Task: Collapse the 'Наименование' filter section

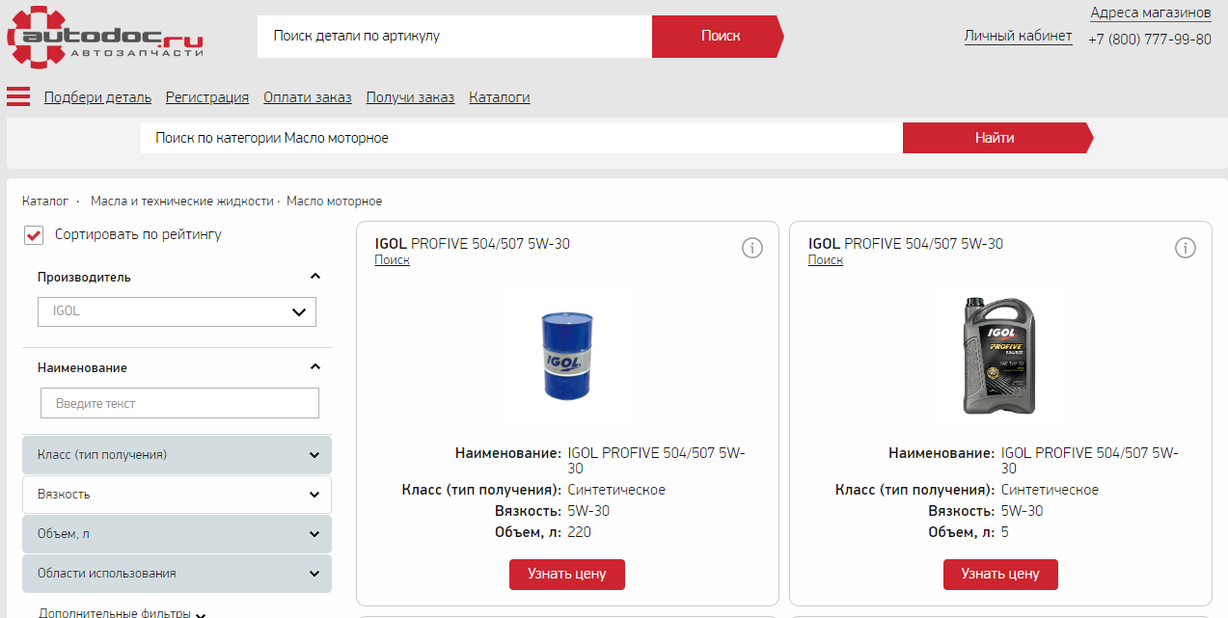Action: coord(314,367)
